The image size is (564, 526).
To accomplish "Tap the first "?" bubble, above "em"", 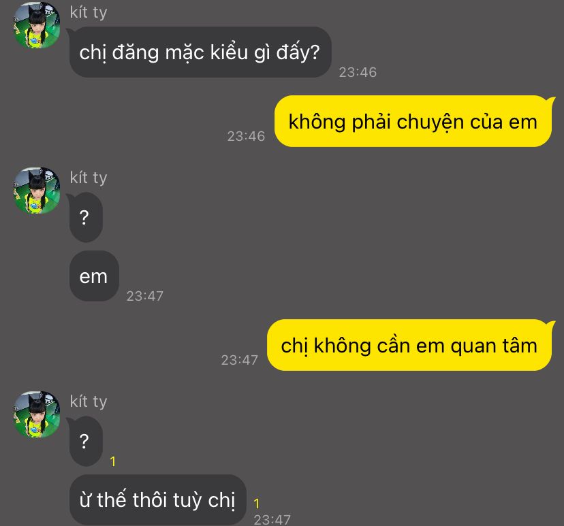I will tap(86, 217).
